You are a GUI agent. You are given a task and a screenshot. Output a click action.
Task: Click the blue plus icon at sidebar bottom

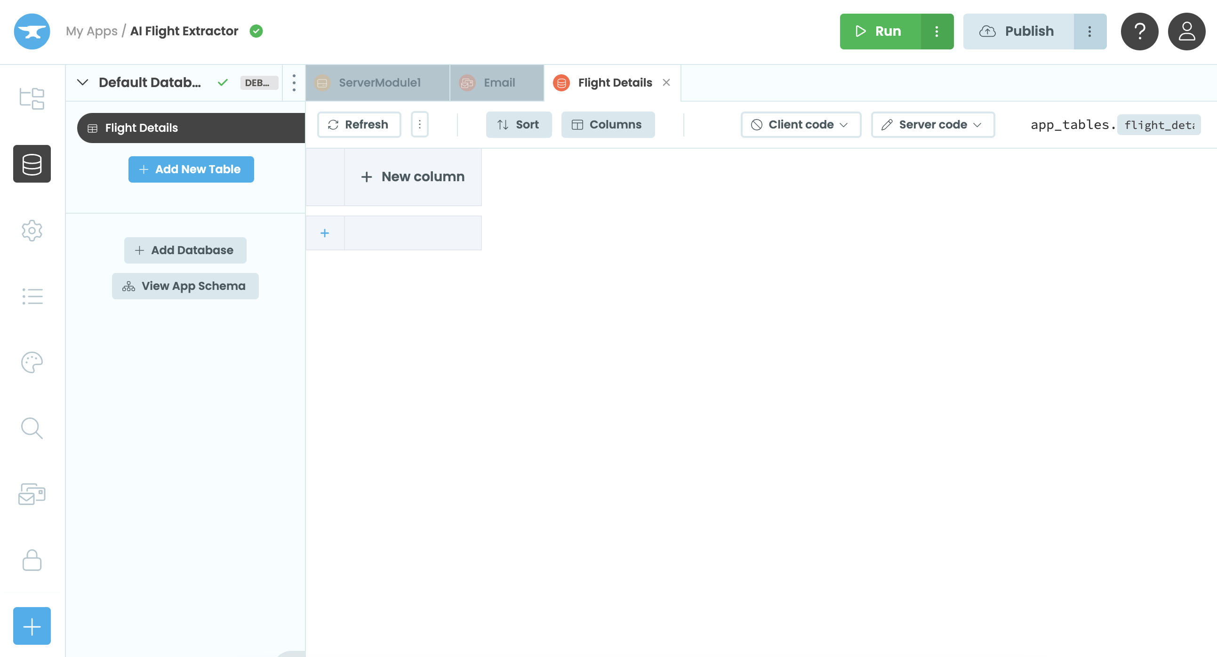(32, 626)
